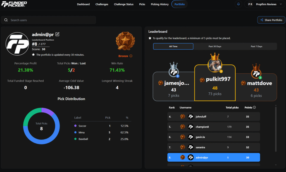
Task: Select the All Time leaderboard filter
Action: (173, 46)
